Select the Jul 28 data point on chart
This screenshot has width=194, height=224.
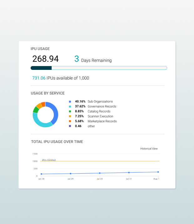point(41,174)
